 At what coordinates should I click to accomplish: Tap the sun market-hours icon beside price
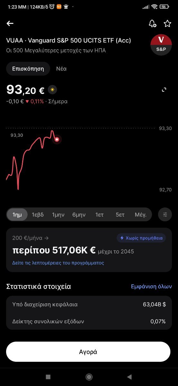(52, 90)
